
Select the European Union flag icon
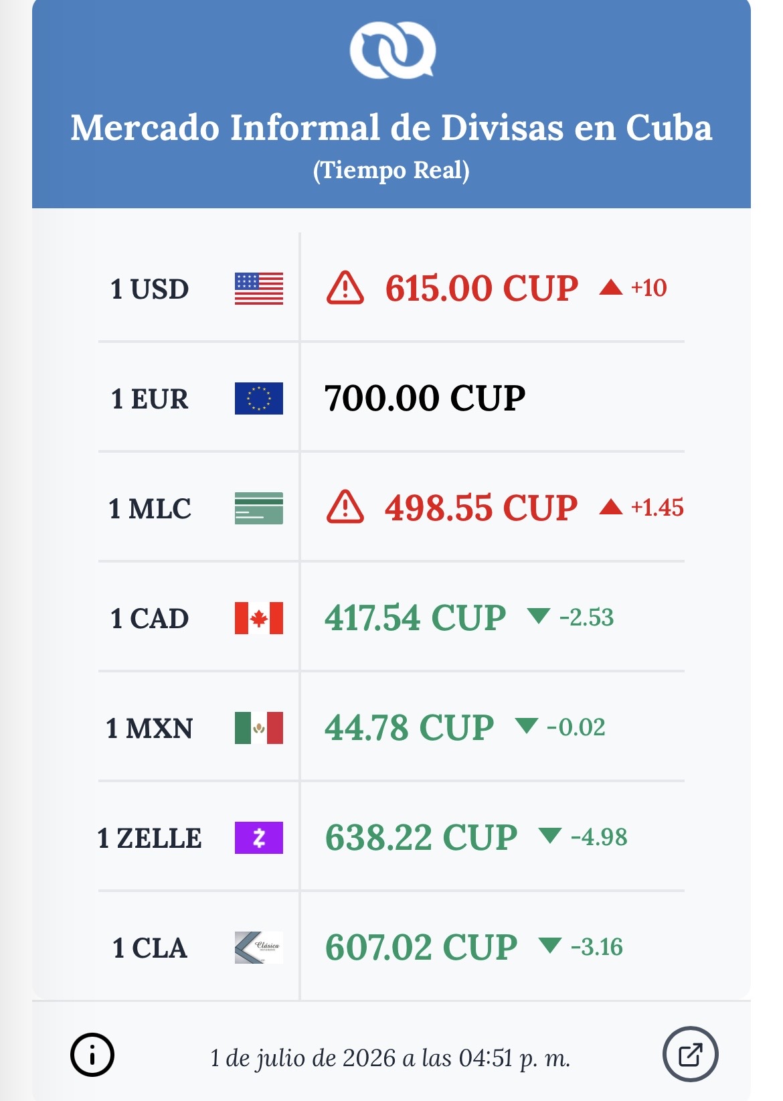point(259,398)
